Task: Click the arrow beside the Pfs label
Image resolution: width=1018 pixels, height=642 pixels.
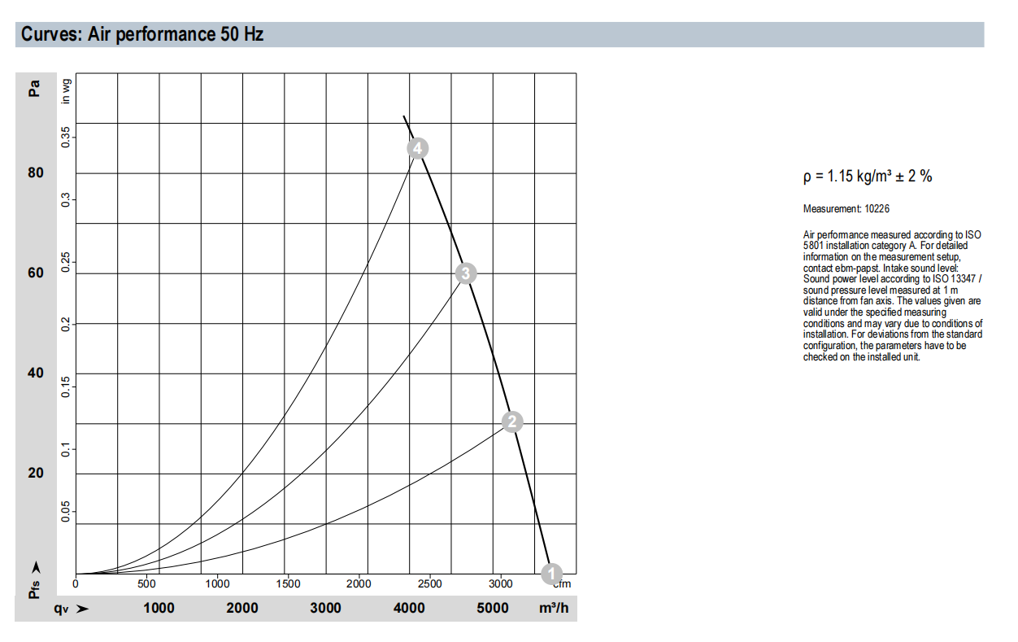Action: click(x=35, y=566)
